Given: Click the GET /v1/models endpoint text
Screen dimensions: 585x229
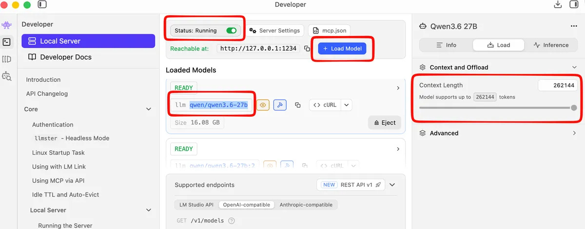Looking at the screenshot, I should point(200,221).
